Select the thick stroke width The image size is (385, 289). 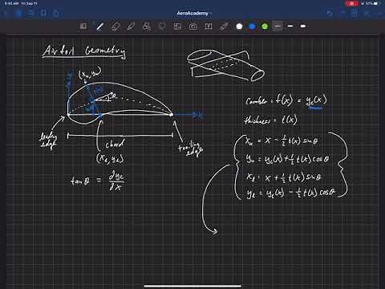click(x=303, y=26)
